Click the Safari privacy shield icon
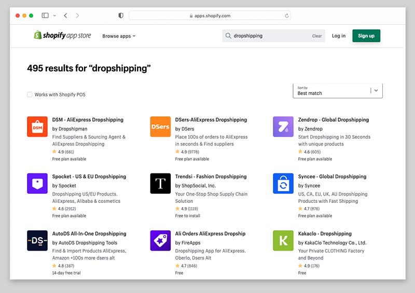This screenshot has height=293, width=415. tap(121, 16)
